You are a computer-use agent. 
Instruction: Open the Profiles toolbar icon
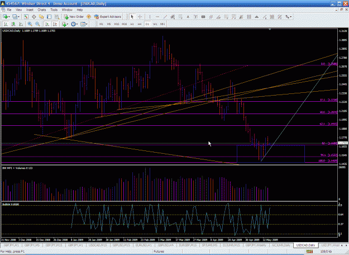[15, 17]
